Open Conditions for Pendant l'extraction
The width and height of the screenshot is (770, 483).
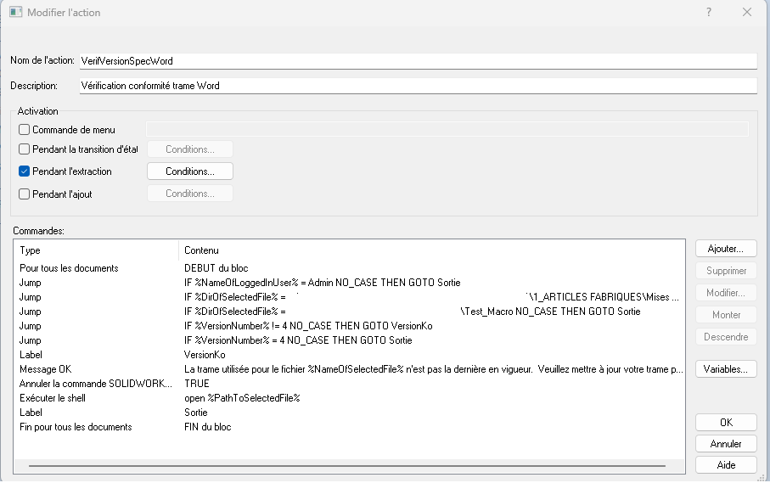tap(189, 171)
